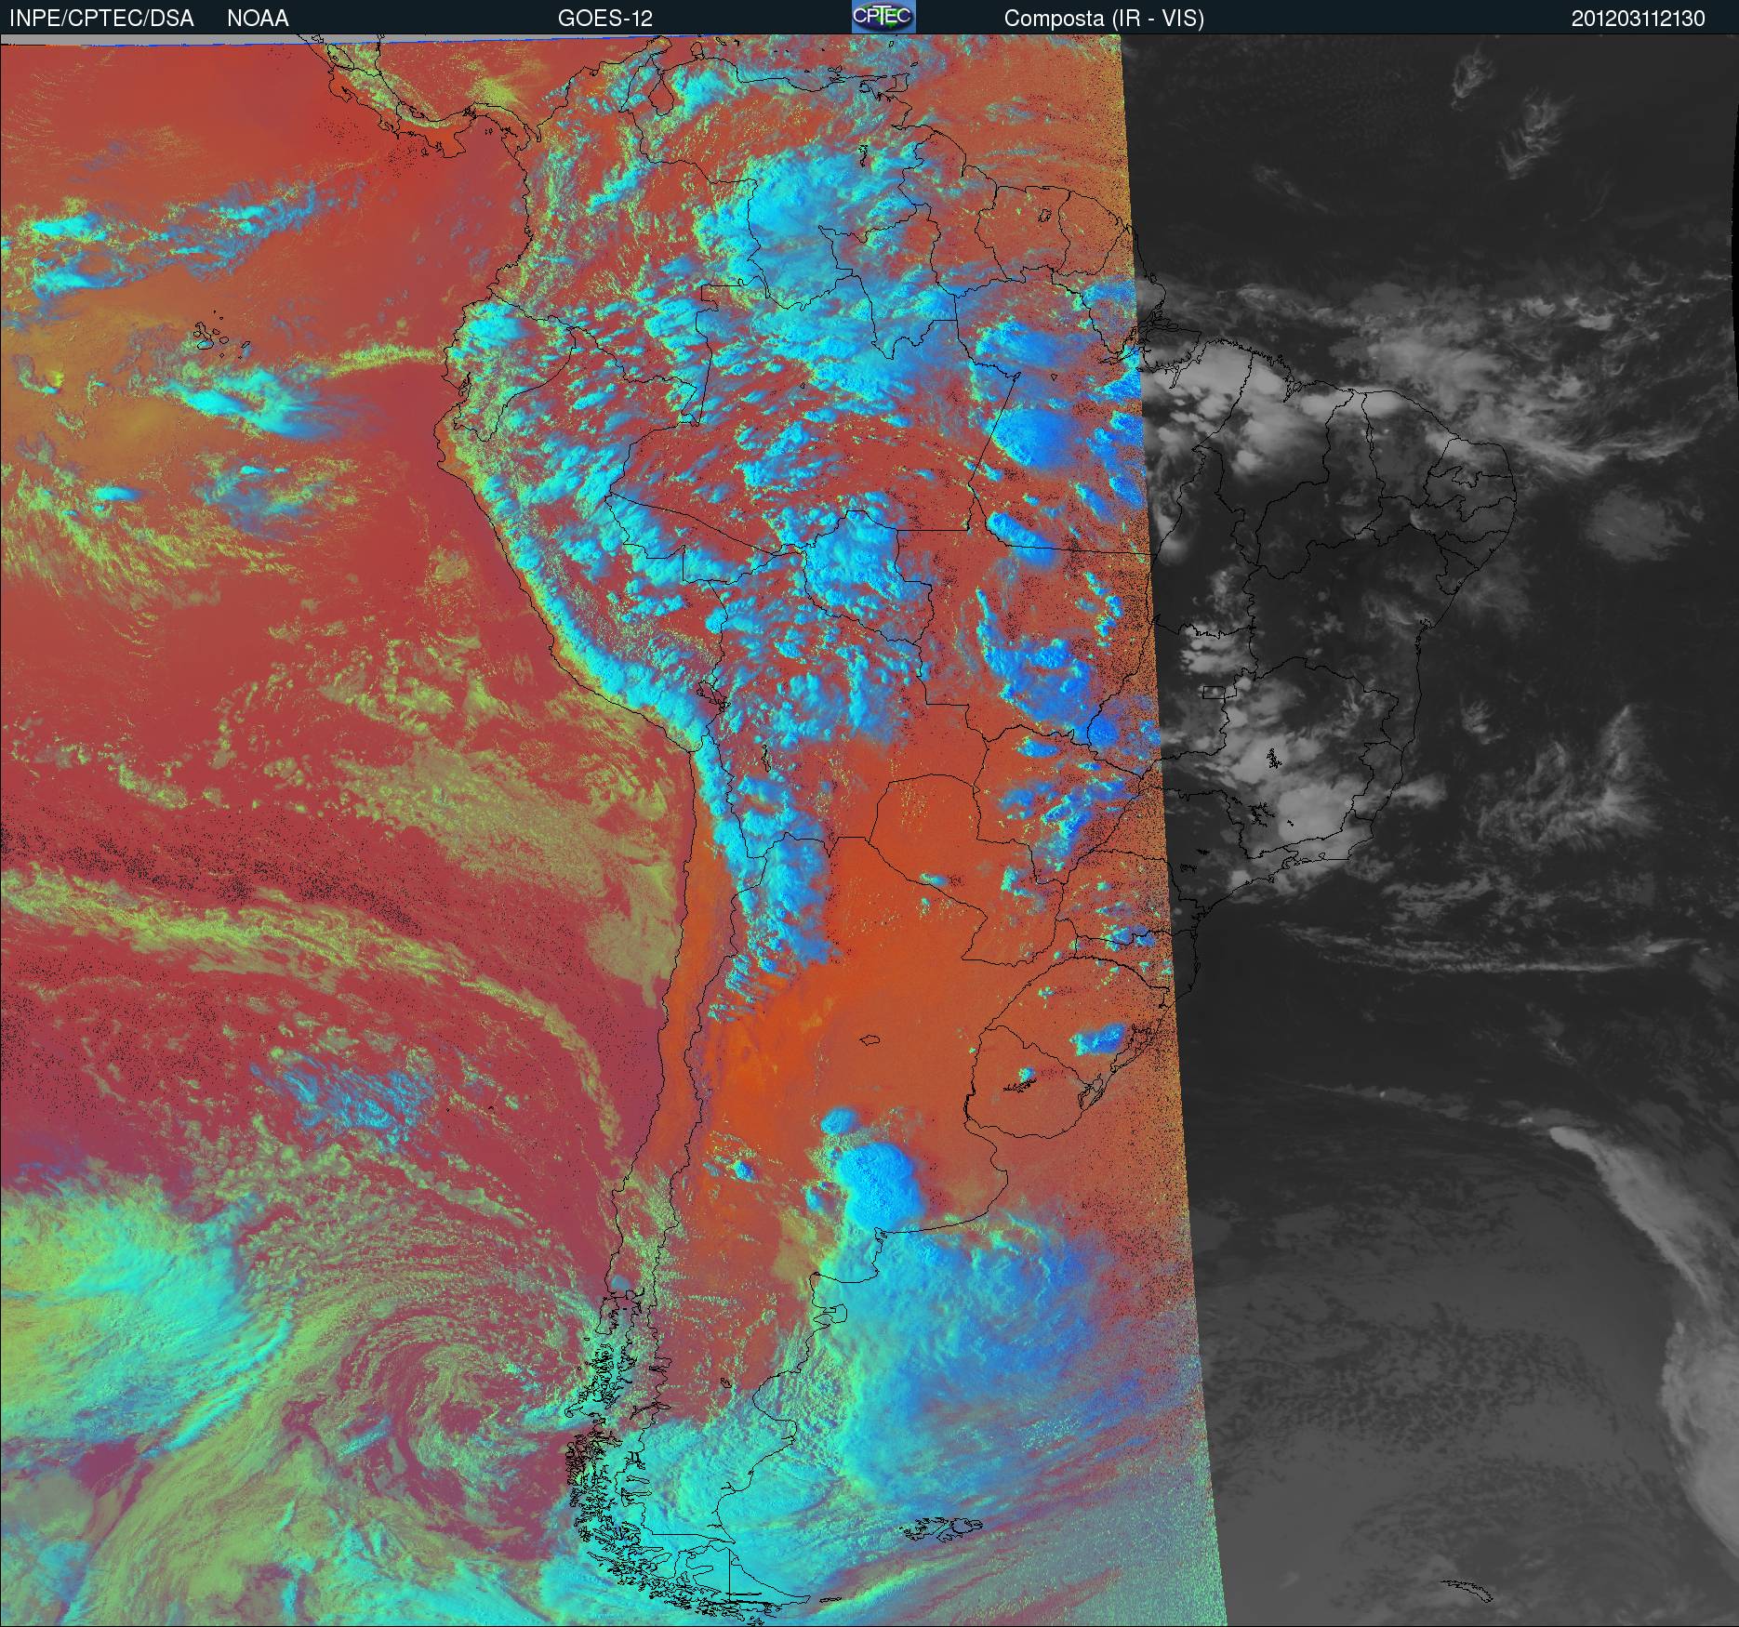Click the NOAA label in header
The height and width of the screenshot is (1627, 1739).
tap(258, 19)
